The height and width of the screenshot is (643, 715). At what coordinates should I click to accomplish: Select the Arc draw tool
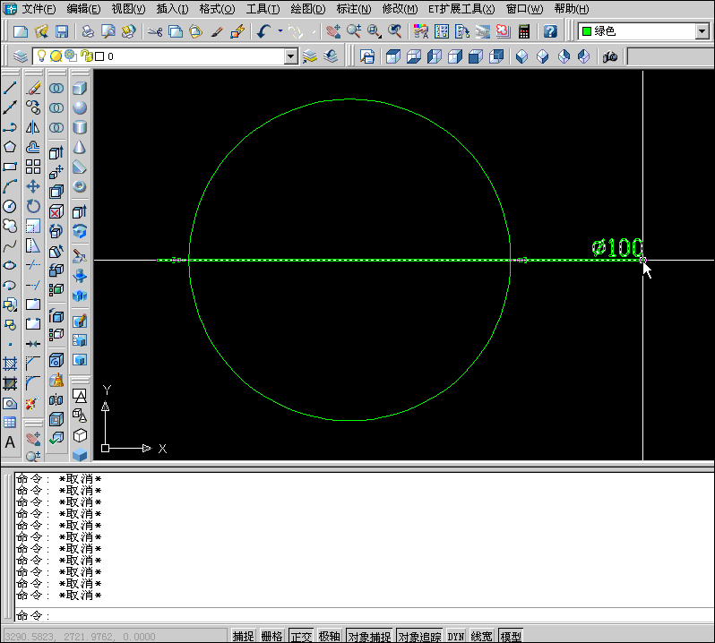pos(10,186)
